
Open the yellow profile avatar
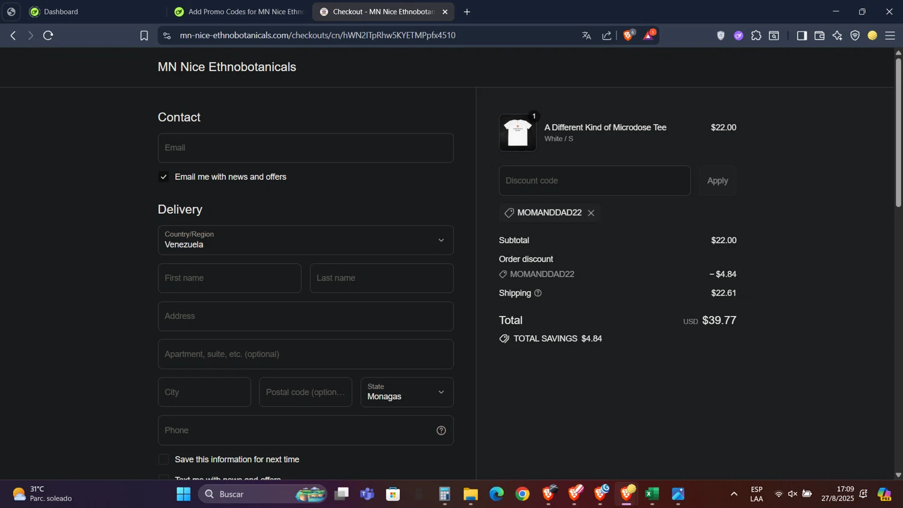(x=872, y=36)
